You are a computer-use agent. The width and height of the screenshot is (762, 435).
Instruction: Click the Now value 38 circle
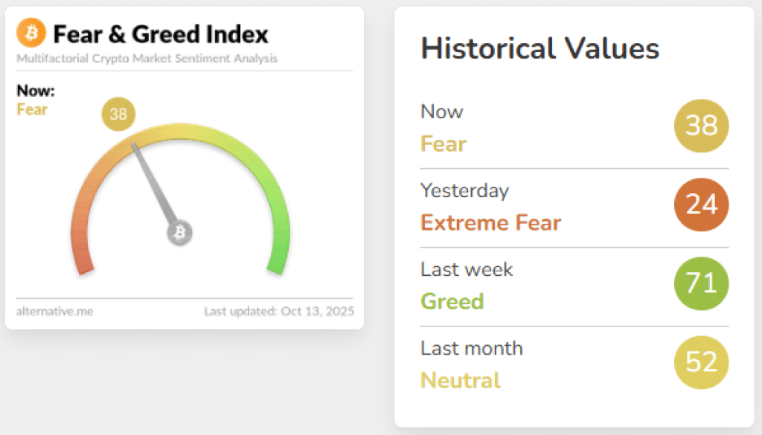pyautogui.click(x=701, y=126)
